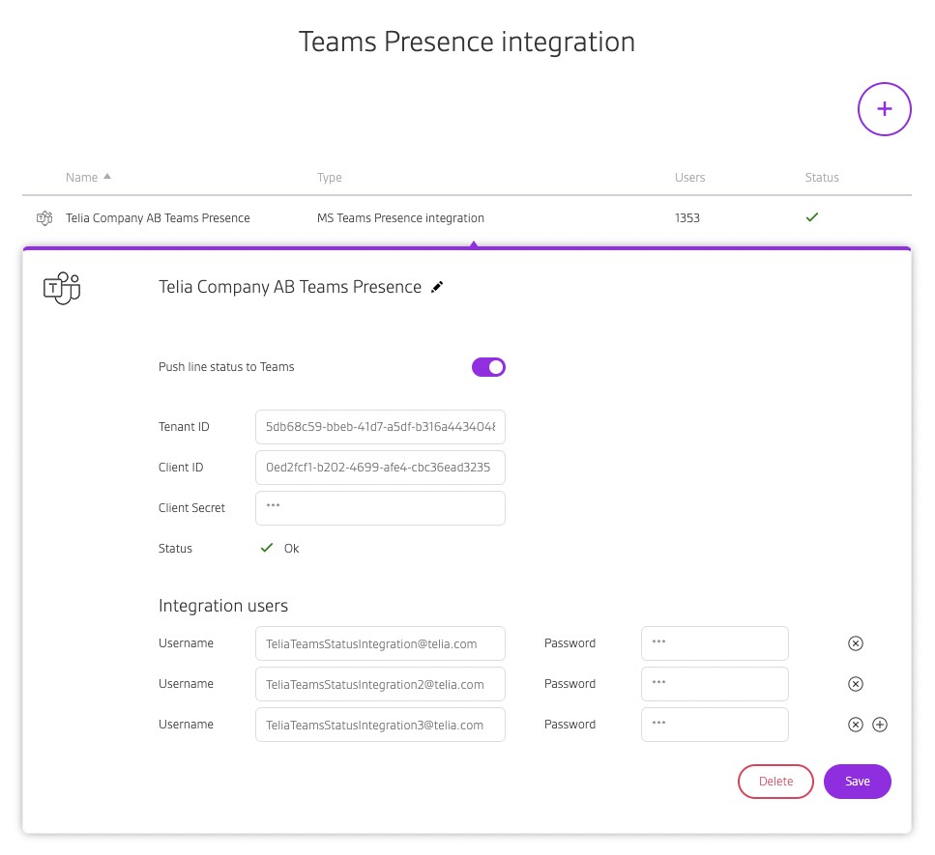Click the Username field containing TeliaTeamsStatusIntegration2
This screenshot has height=855, width=935.
click(380, 684)
